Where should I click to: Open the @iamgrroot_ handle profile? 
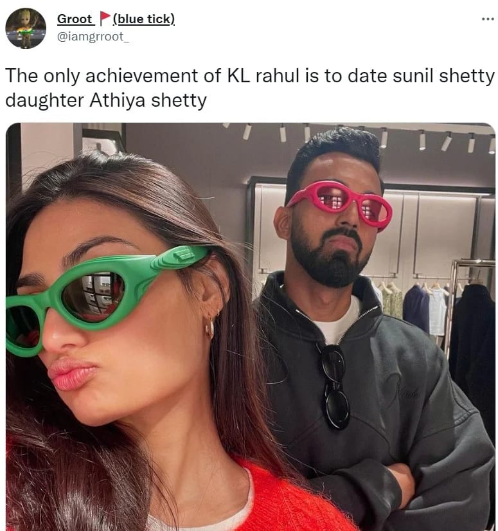93,37
